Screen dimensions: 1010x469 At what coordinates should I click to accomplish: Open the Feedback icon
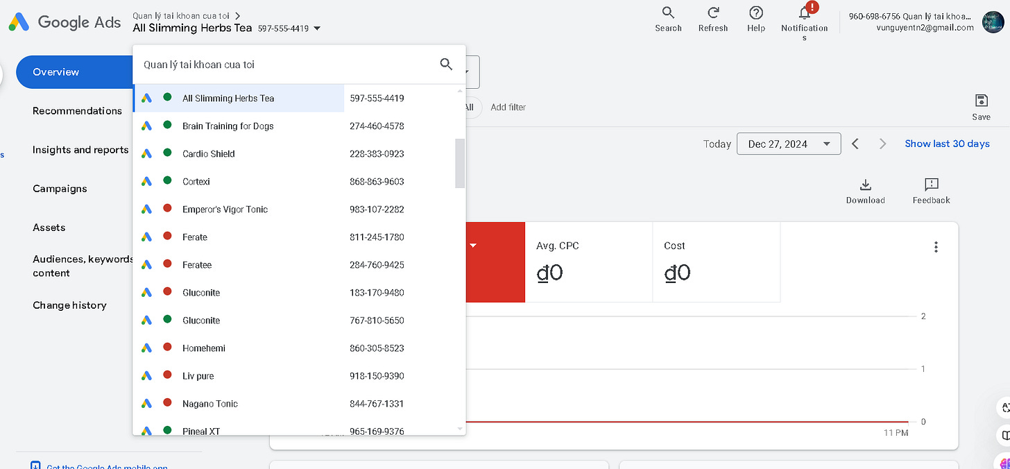tap(932, 185)
